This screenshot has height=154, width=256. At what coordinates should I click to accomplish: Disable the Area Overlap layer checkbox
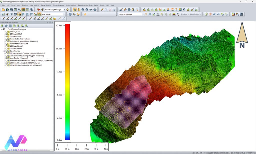click(7, 58)
